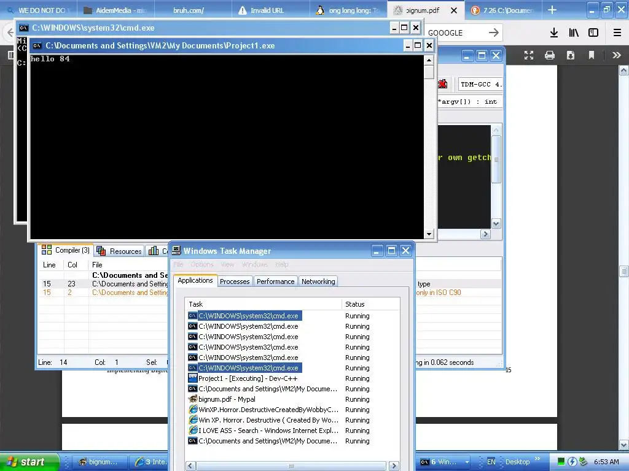Viewport: 629px width, 471px height.
Task: Click the Go arrow in the address bar
Action: [x=494, y=33]
